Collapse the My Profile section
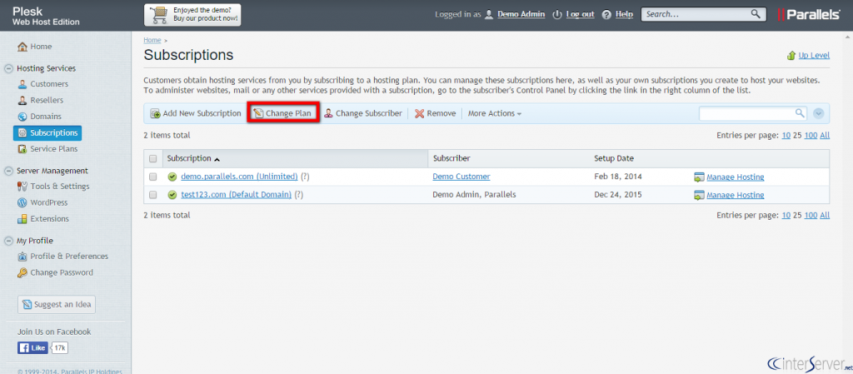The image size is (853, 374). pyautogui.click(x=8, y=241)
